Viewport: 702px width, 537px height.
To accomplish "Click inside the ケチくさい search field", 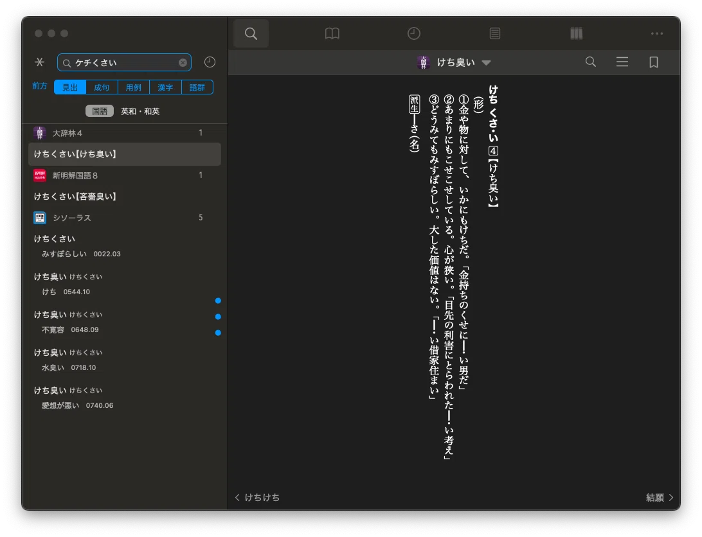I will tap(124, 63).
